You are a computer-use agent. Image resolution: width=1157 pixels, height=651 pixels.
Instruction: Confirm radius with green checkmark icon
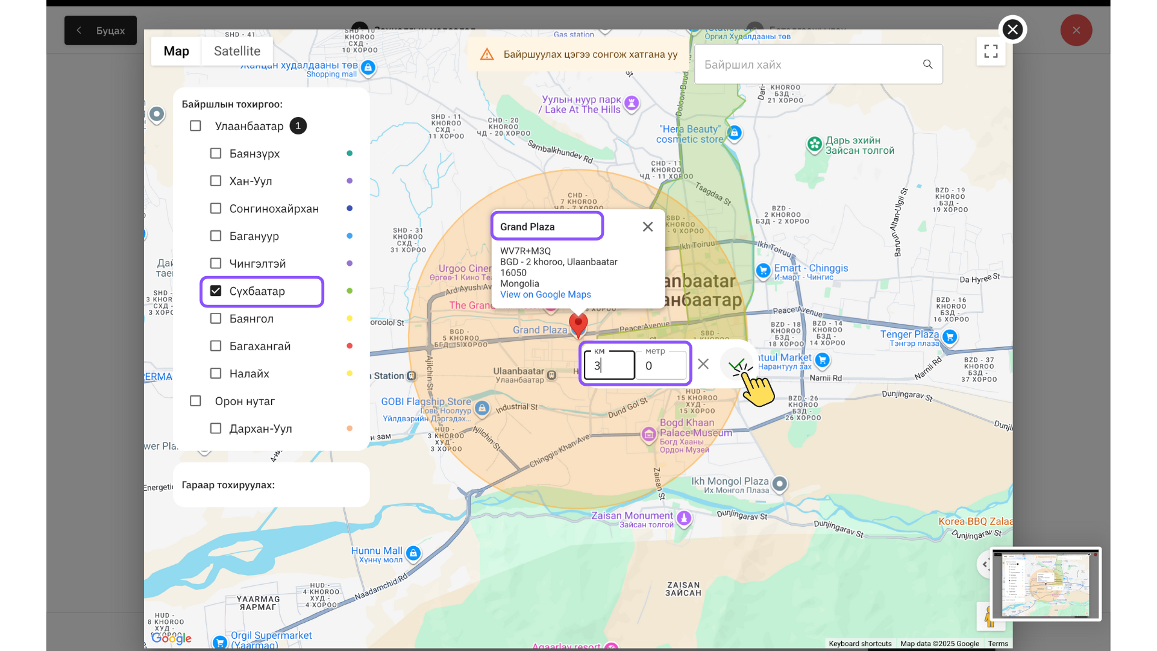click(x=736, y=364)
